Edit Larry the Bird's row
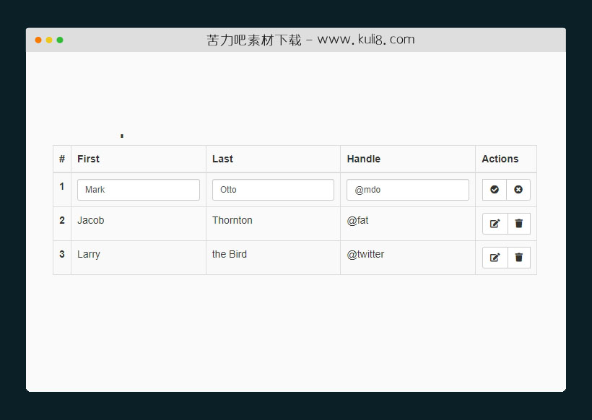The image size is (592, 420). click(495, 258)
